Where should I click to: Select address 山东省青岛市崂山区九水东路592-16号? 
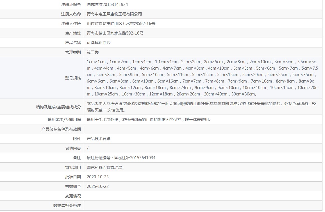pyautogui.click(x=121, y=23)
